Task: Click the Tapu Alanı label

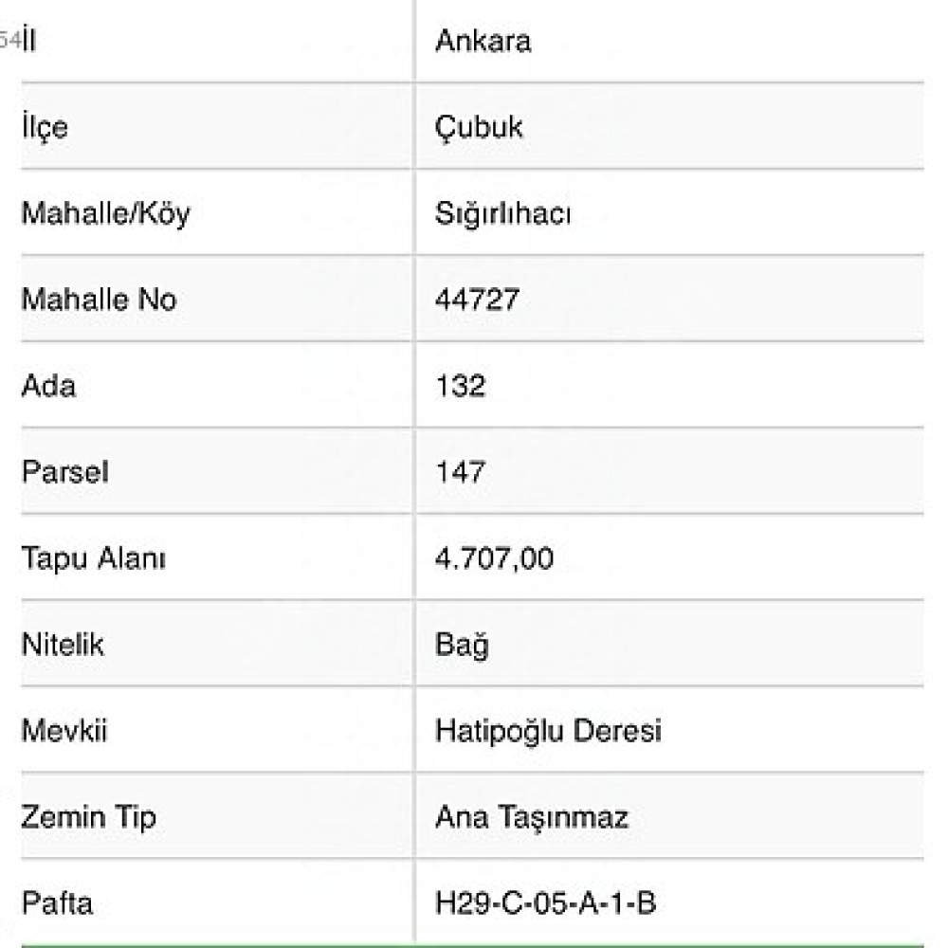Action: (x=94, y=558)
